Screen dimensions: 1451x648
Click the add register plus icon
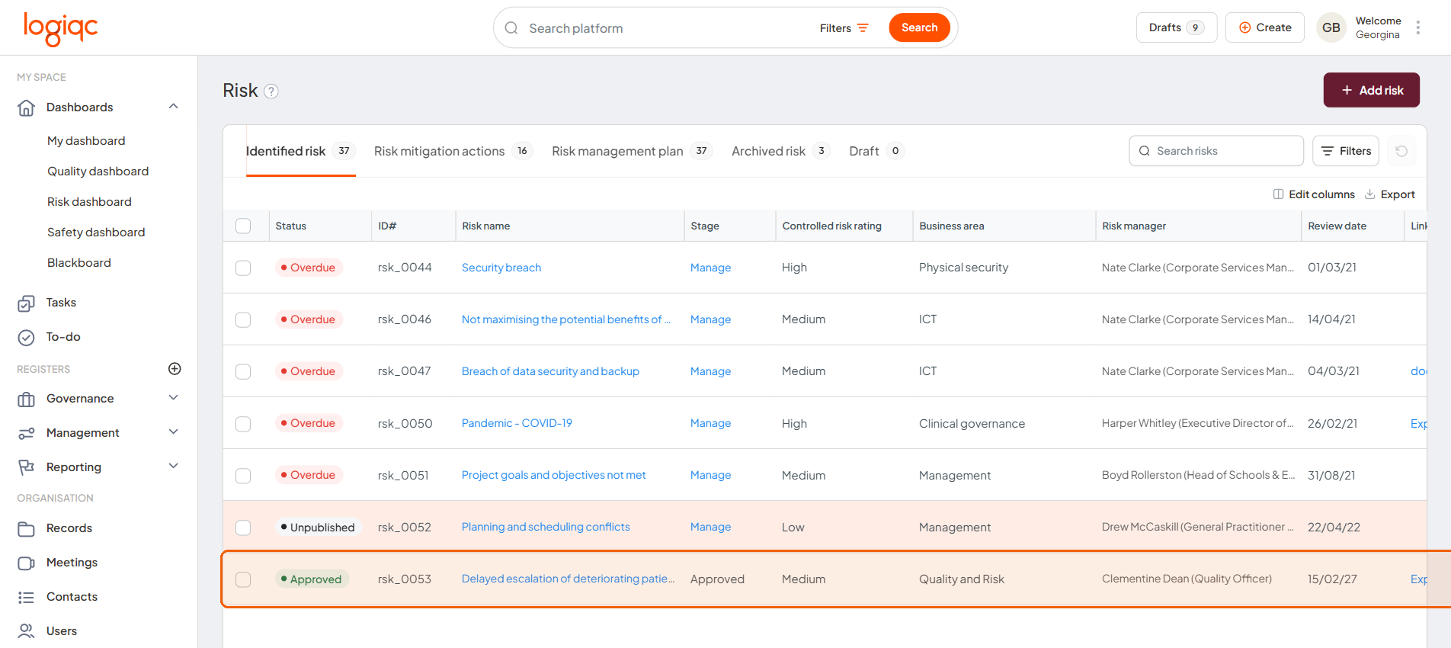[x=175, y=369]
